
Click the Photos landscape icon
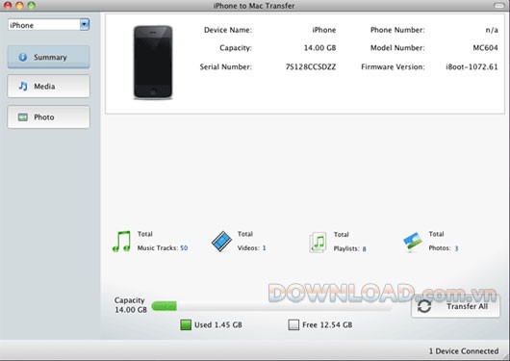[x=413, y=242]
